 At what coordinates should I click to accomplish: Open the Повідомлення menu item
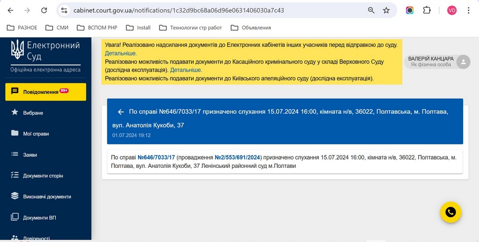46,92
